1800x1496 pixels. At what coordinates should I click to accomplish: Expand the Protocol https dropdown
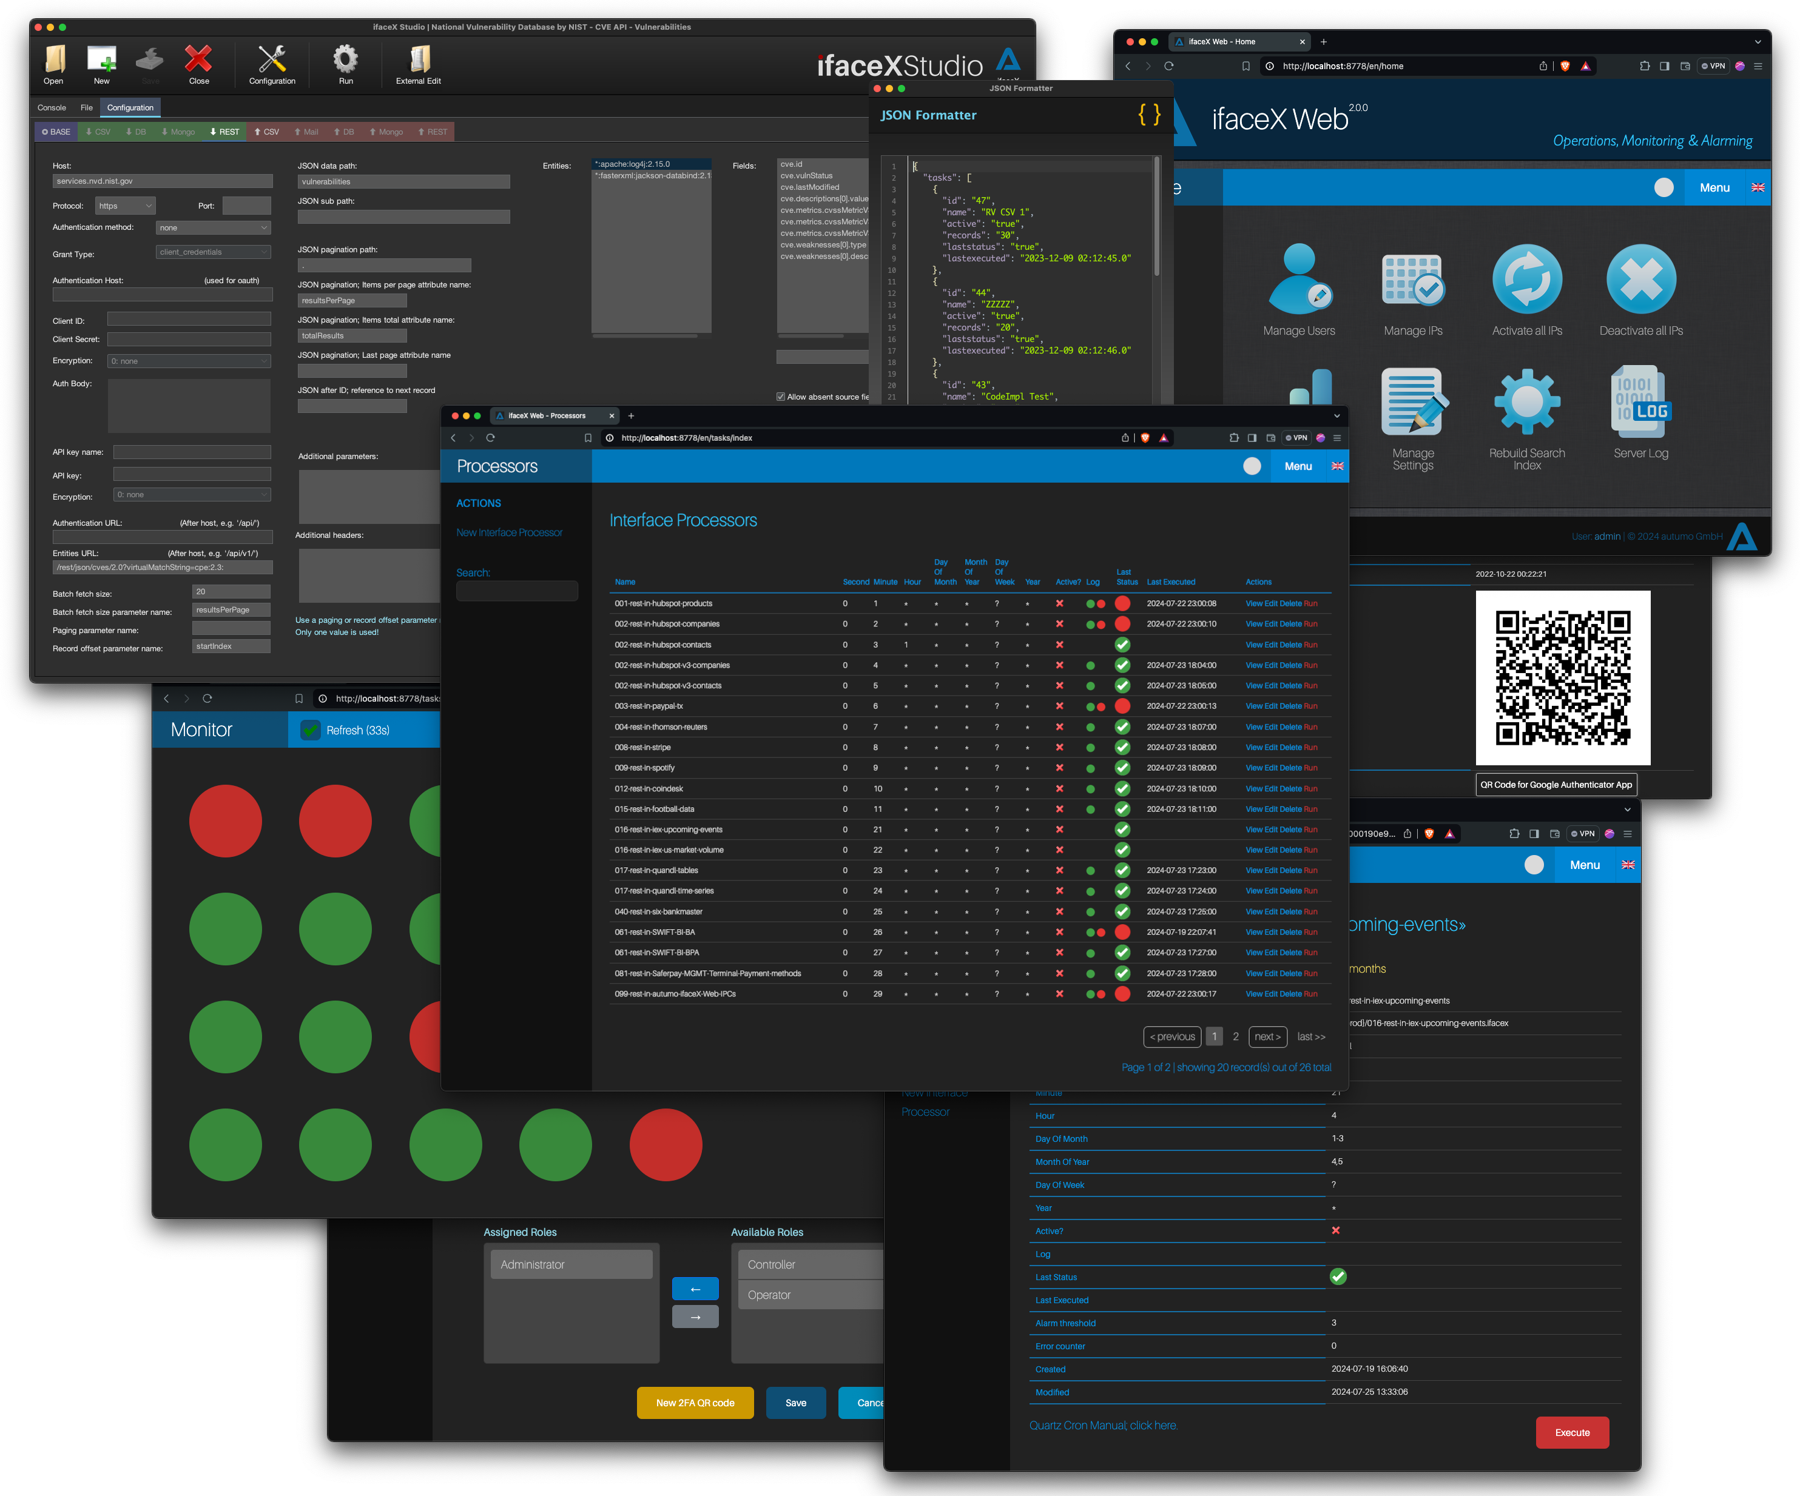(x=125, y=206)
